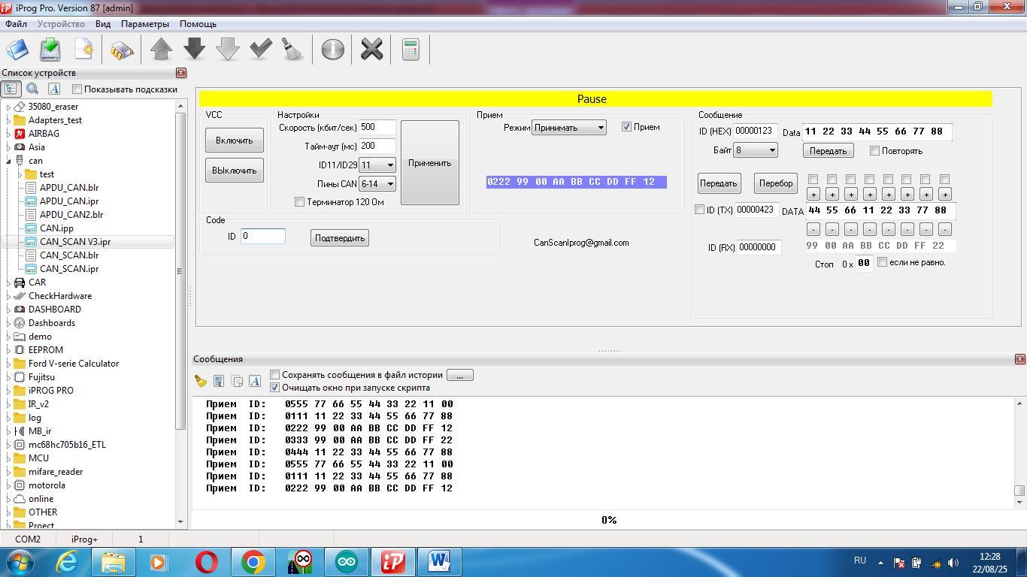Viewport: 1027px width, 577px height.
Task: Close the Список устройств panel
Action: (x=181, y=73)
